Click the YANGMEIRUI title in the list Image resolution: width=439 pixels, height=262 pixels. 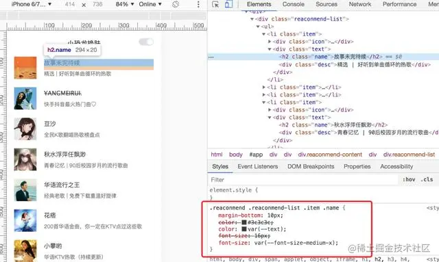62,93
